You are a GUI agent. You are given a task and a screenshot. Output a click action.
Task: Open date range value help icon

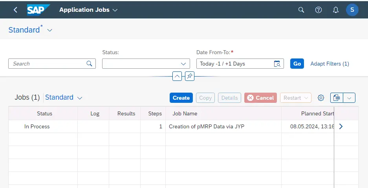click(277, 64)
